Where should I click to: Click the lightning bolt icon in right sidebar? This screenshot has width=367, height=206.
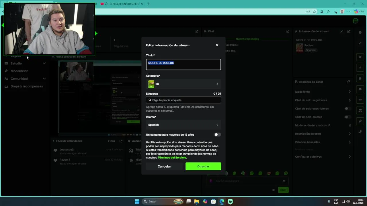[360, 68]
